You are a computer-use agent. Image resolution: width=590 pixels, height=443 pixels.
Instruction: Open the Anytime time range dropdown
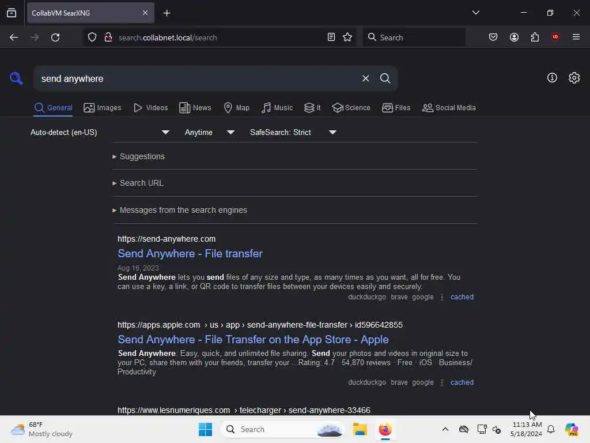[210, 132]
